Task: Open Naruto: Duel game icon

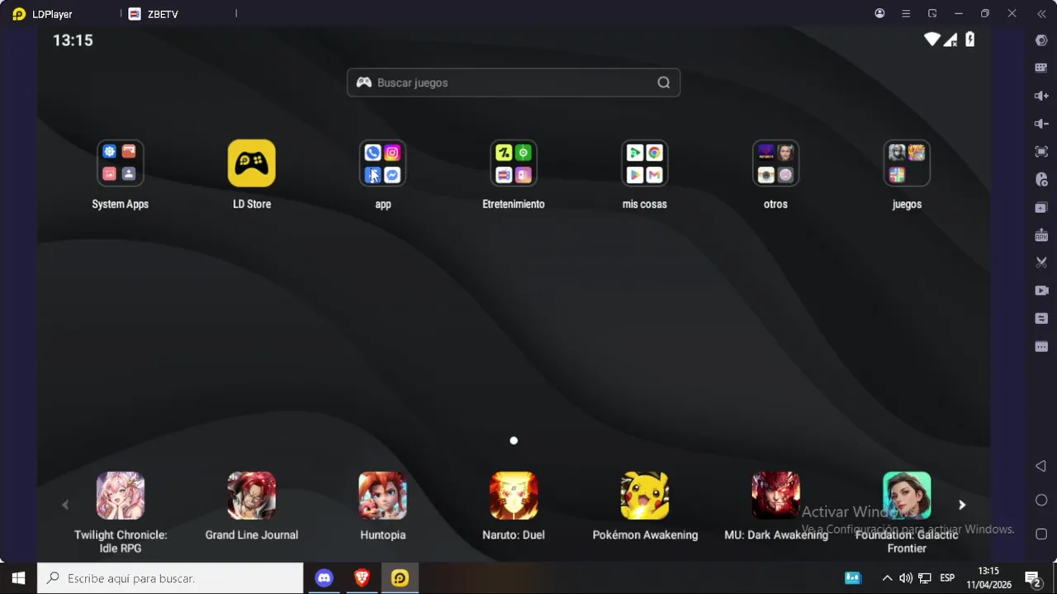Action: click(514, 496)
